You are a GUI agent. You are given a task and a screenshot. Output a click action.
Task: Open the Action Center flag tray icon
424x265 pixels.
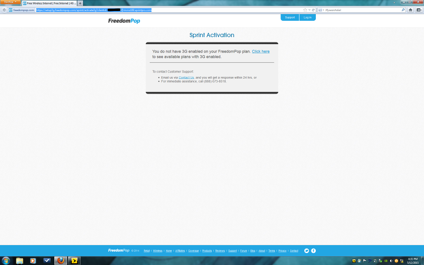point(364,261)
